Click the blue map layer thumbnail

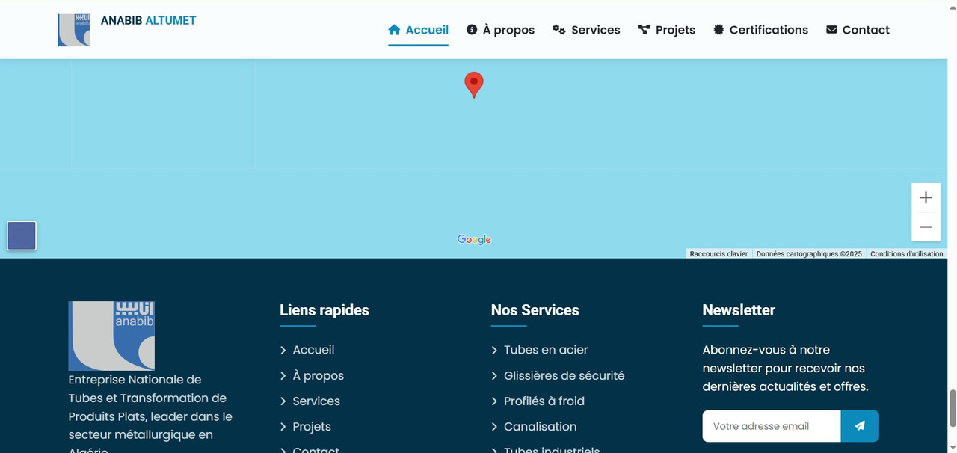tap(22, 236)
